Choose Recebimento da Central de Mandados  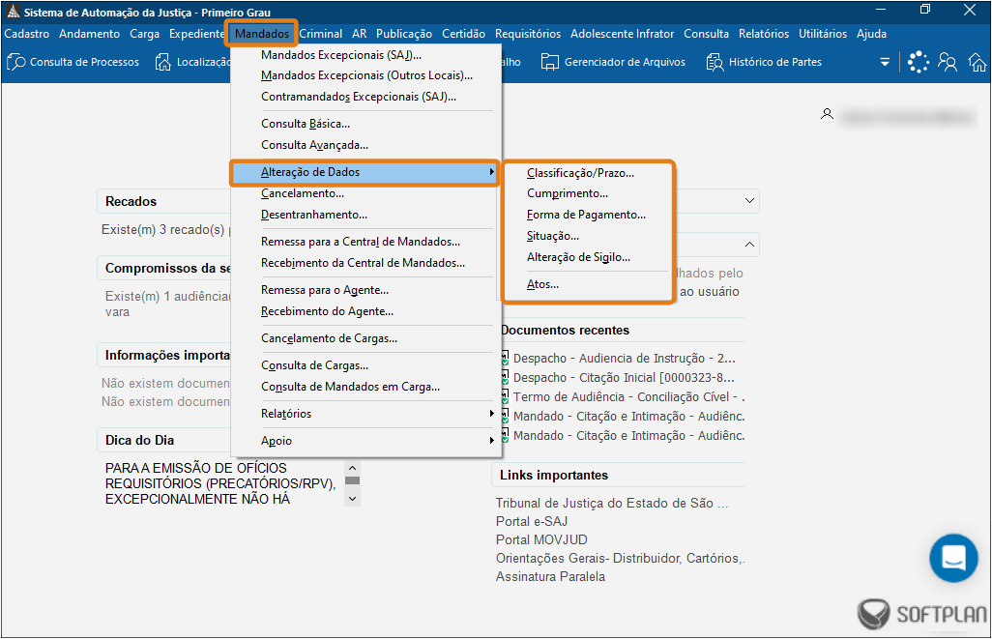tap(365, 263)
